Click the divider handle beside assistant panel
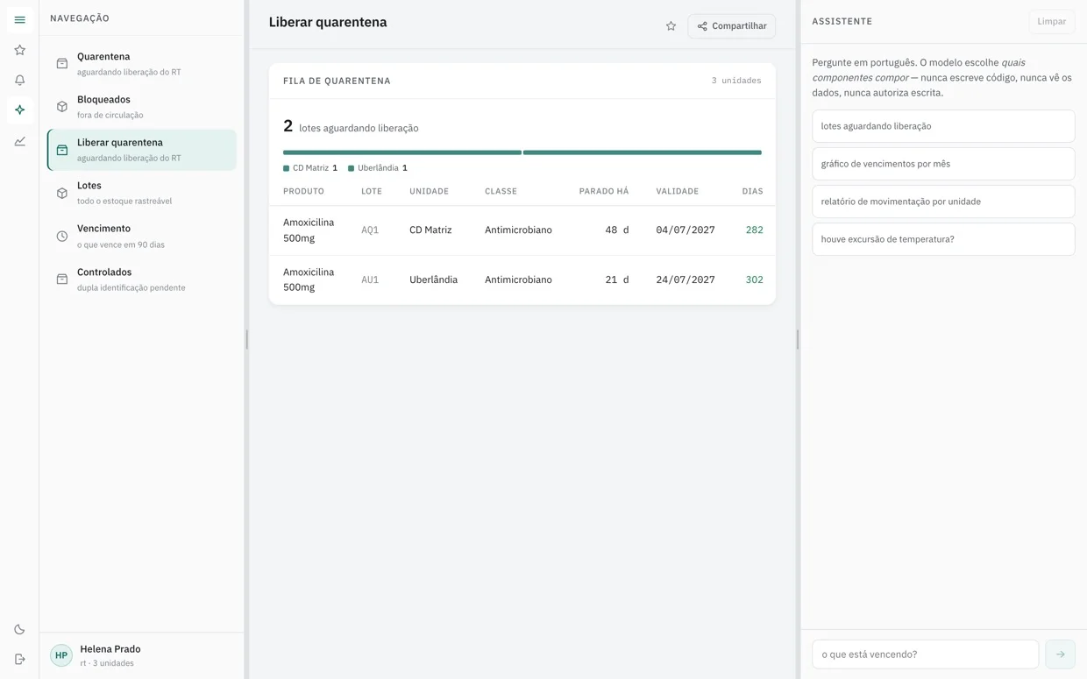Image resolution: width=1087 pixels, height=679 pixels. [x=798, y=339]
